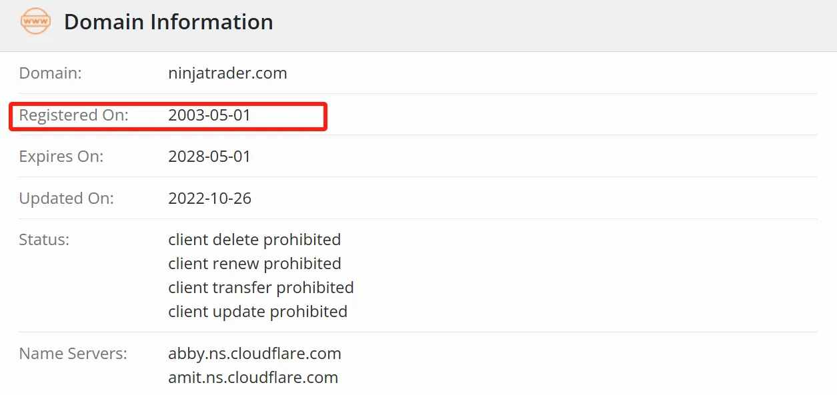The image size is (837, 395).
Task: Click the Domain: field label
Action: point(50,73)
